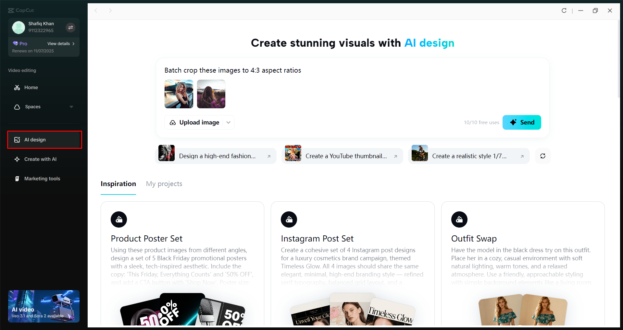Select the woman-by-water image thumbnail

tap(179, 94)
